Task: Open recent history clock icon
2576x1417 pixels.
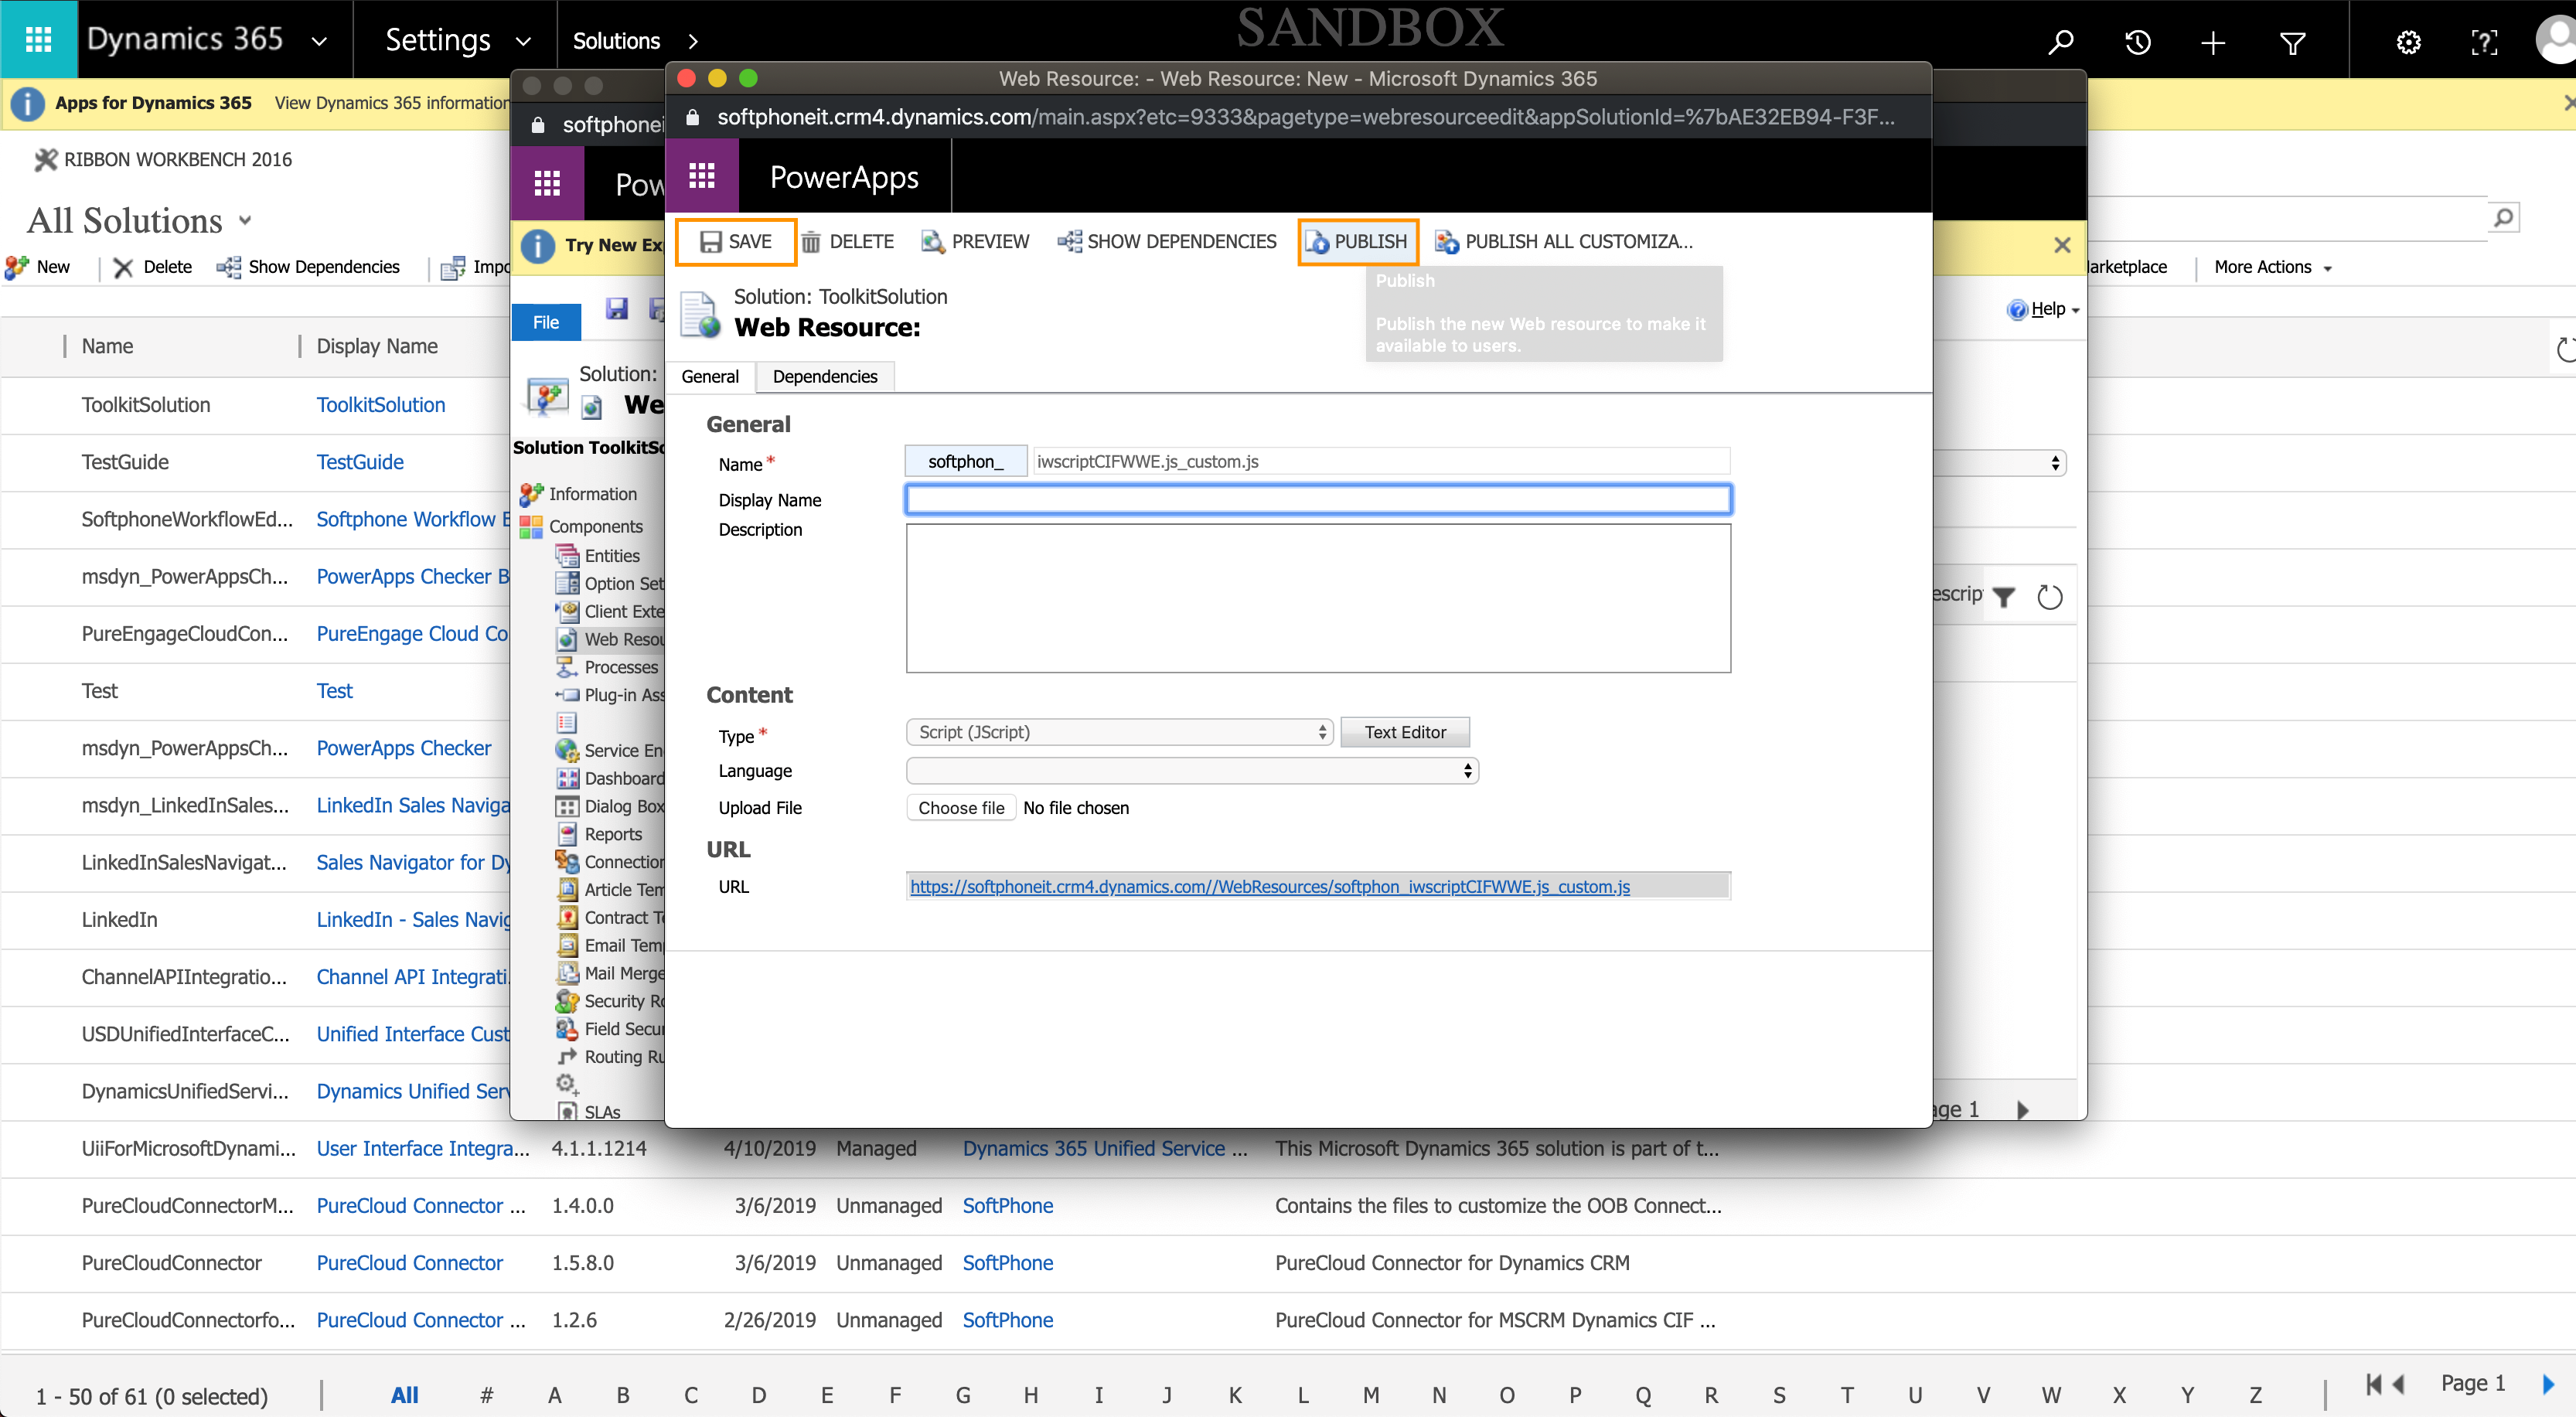Action: pos(2137,41)
